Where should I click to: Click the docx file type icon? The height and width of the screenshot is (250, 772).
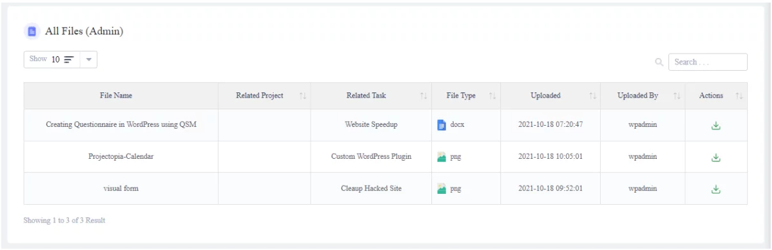pyautogui.click(x=441, y=125)
